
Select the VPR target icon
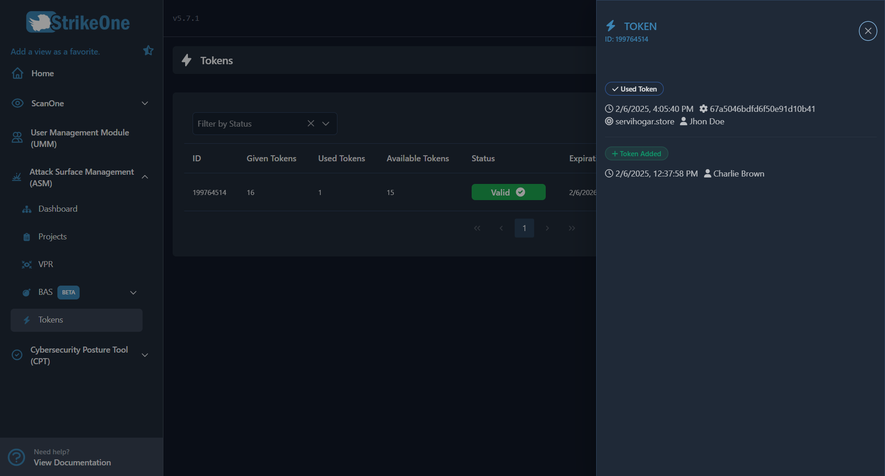[26, 264]
